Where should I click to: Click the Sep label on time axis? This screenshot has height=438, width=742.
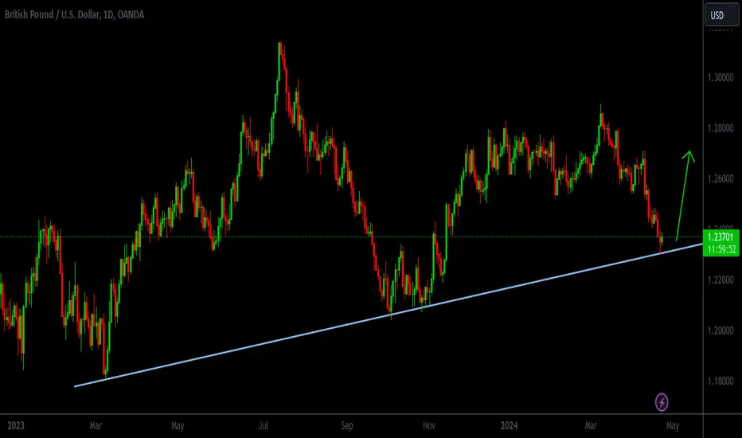point(347,426)
